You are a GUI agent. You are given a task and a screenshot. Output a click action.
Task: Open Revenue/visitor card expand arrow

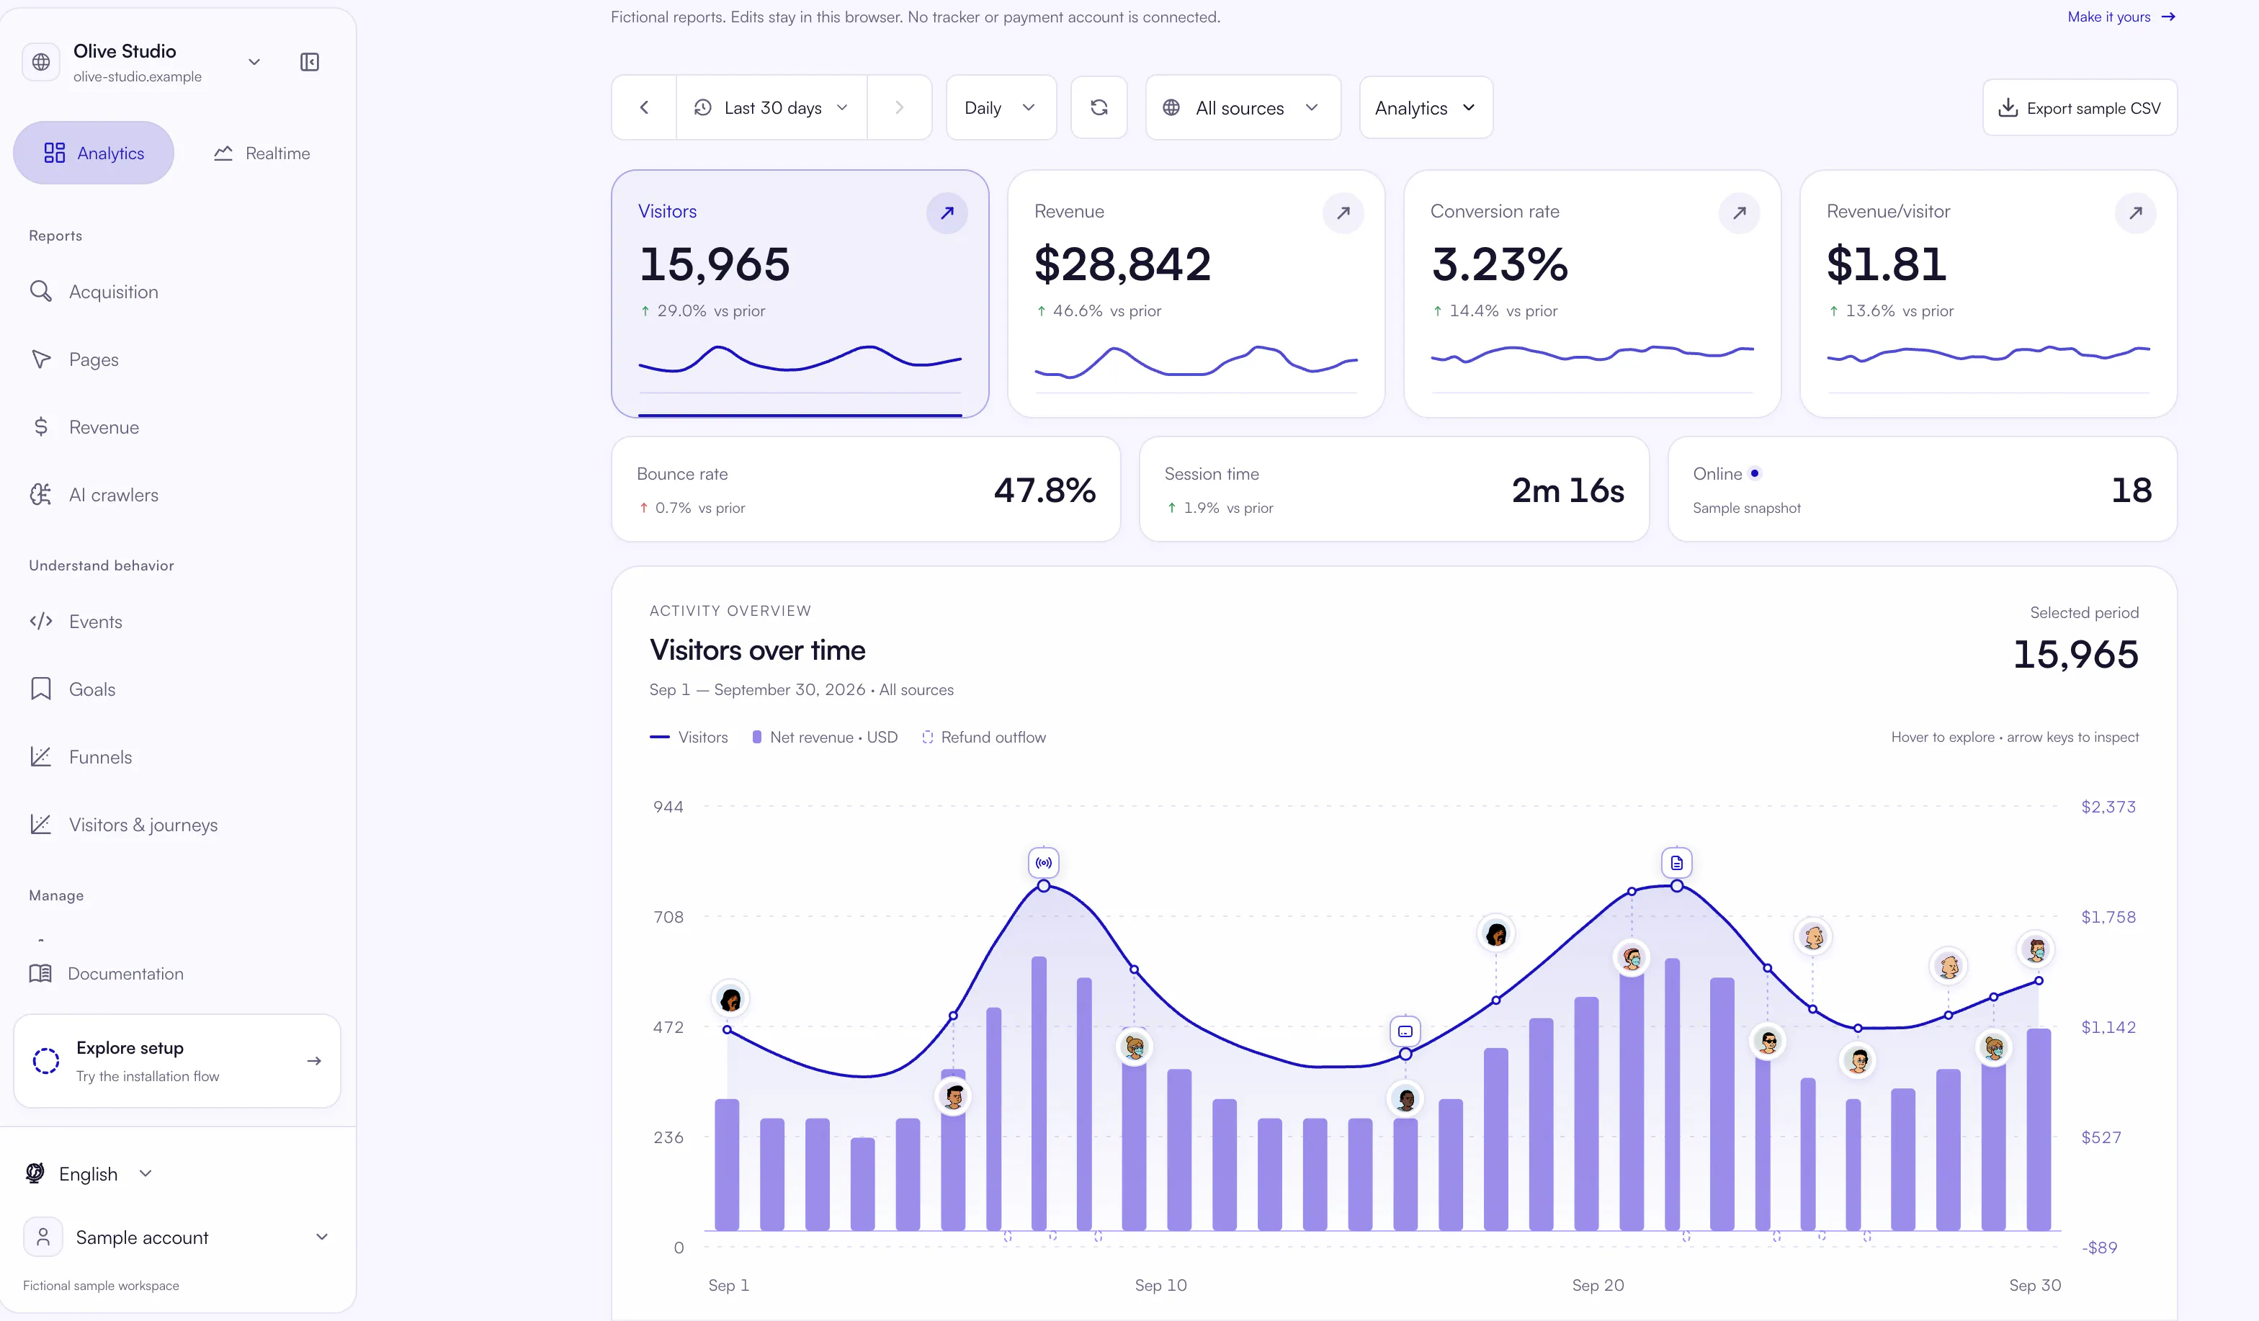pos(2135,212)
